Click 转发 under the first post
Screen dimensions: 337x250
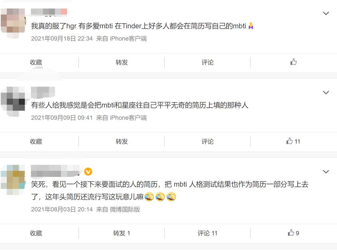(x=122, y=62)
